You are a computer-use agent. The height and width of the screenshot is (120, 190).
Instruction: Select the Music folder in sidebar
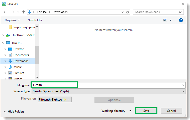click(x=17, y=67)
